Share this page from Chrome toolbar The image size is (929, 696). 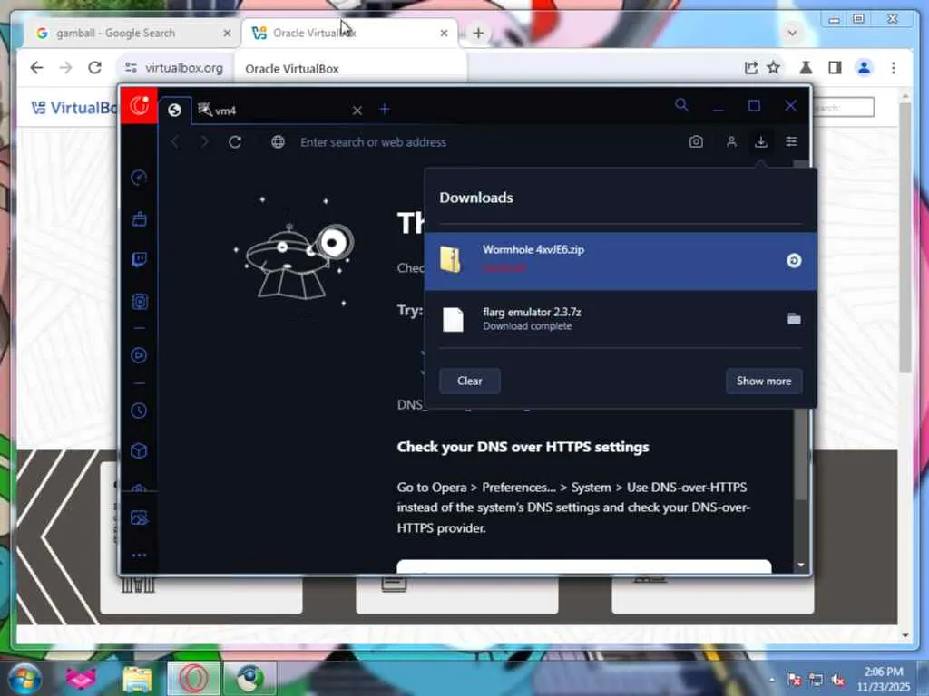coord(750,68)
